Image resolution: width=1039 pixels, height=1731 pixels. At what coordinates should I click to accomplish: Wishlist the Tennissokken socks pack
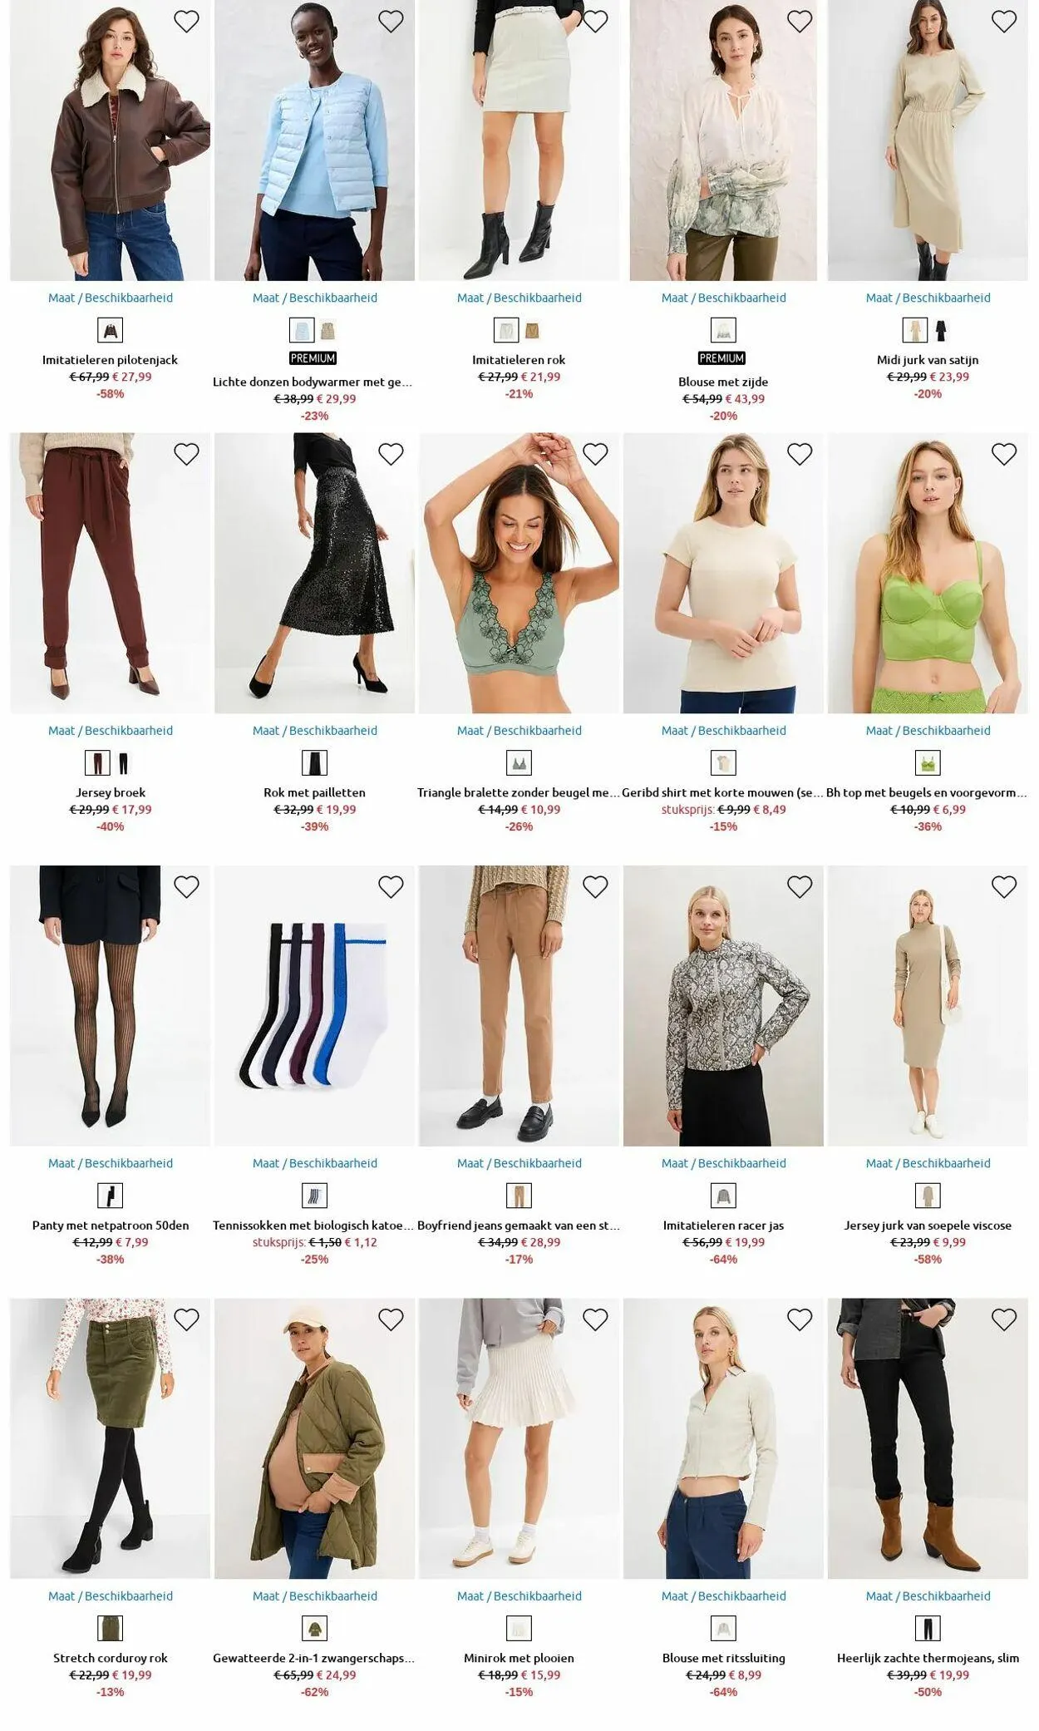391,887
